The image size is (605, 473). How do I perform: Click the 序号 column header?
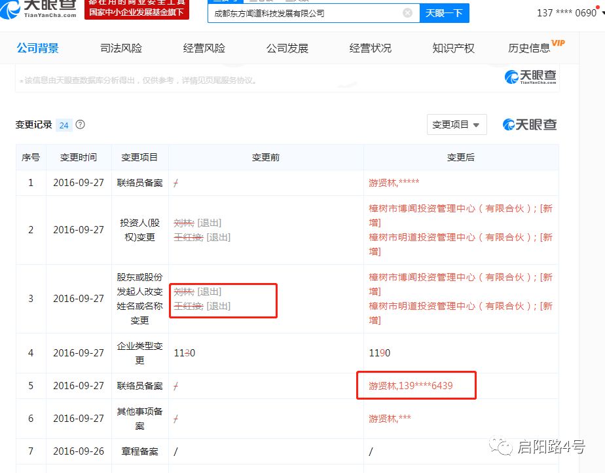(31, 157)
